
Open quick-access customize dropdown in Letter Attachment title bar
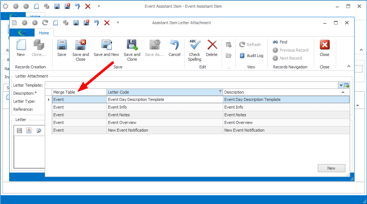tap(118, 23)
